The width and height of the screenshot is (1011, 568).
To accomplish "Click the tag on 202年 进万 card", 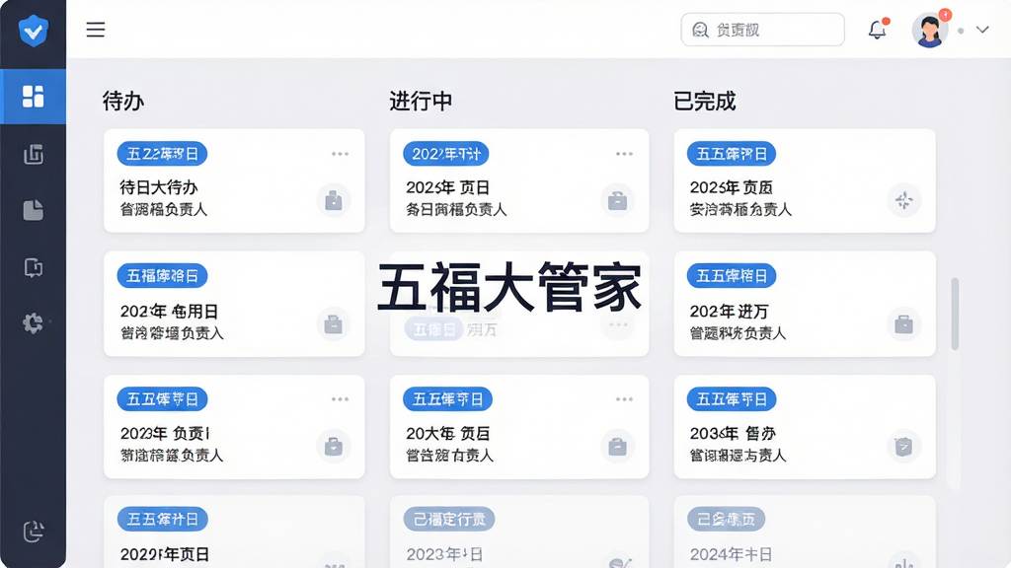I will click(732, 276).
